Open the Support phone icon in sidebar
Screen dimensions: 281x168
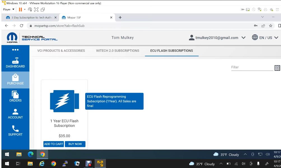pyautogui.click(x=15, y=129)
